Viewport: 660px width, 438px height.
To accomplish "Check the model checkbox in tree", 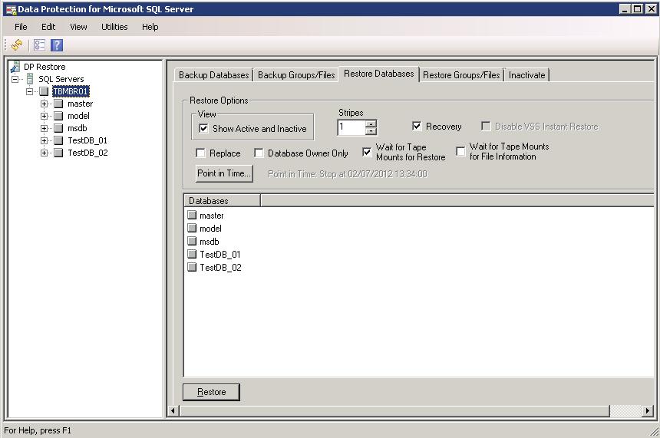I will pyautogui.click(x=59, y=116).
